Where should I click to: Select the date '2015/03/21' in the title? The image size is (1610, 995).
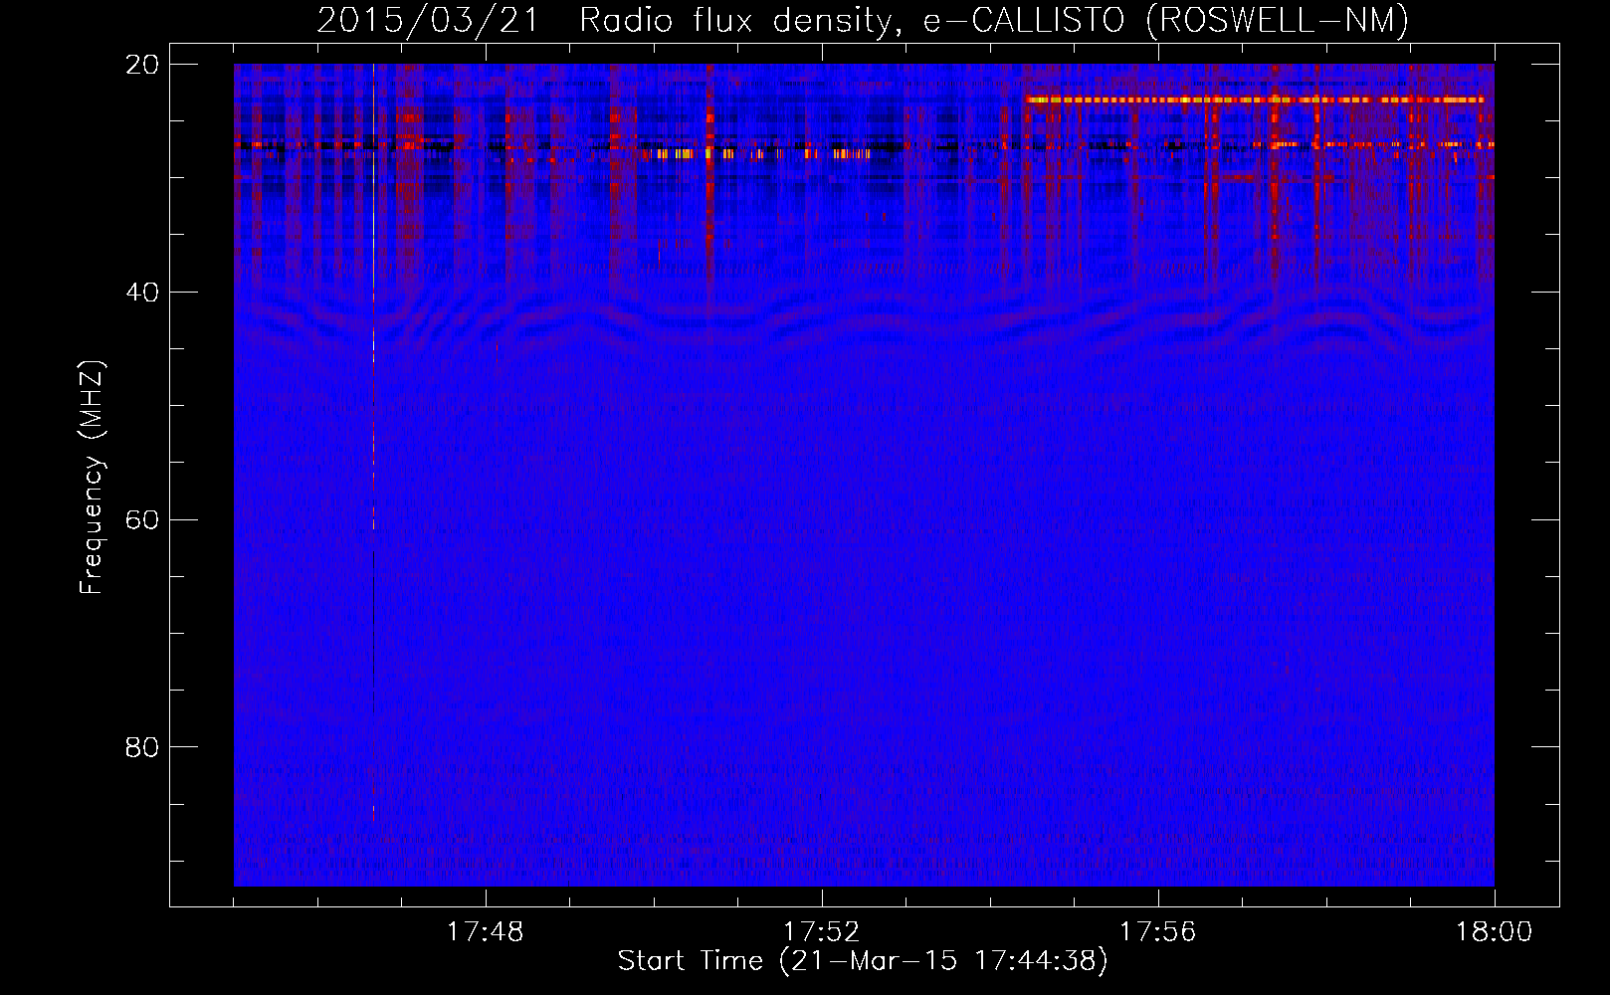[427, 21]
